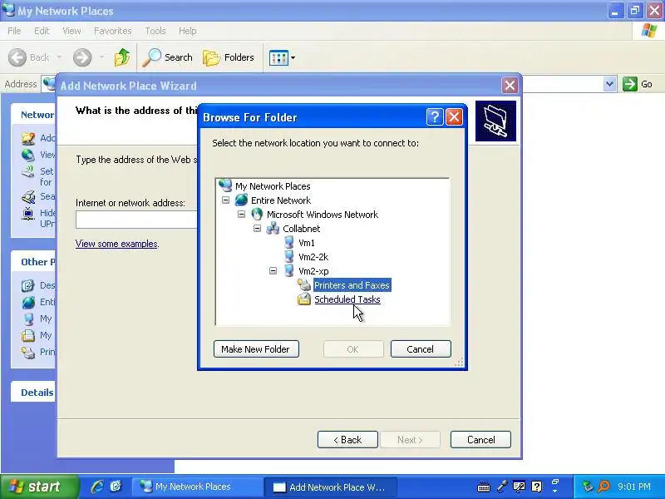665x499 pixels.
Task: Click the Vm1 computer icon
Action: (x=288, y=243)
